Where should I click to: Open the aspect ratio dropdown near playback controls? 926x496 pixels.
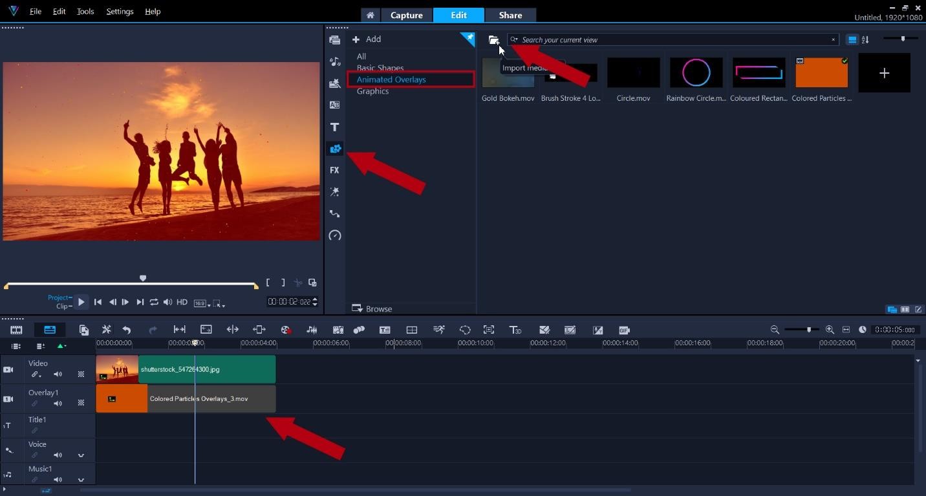tap(200, 302)
